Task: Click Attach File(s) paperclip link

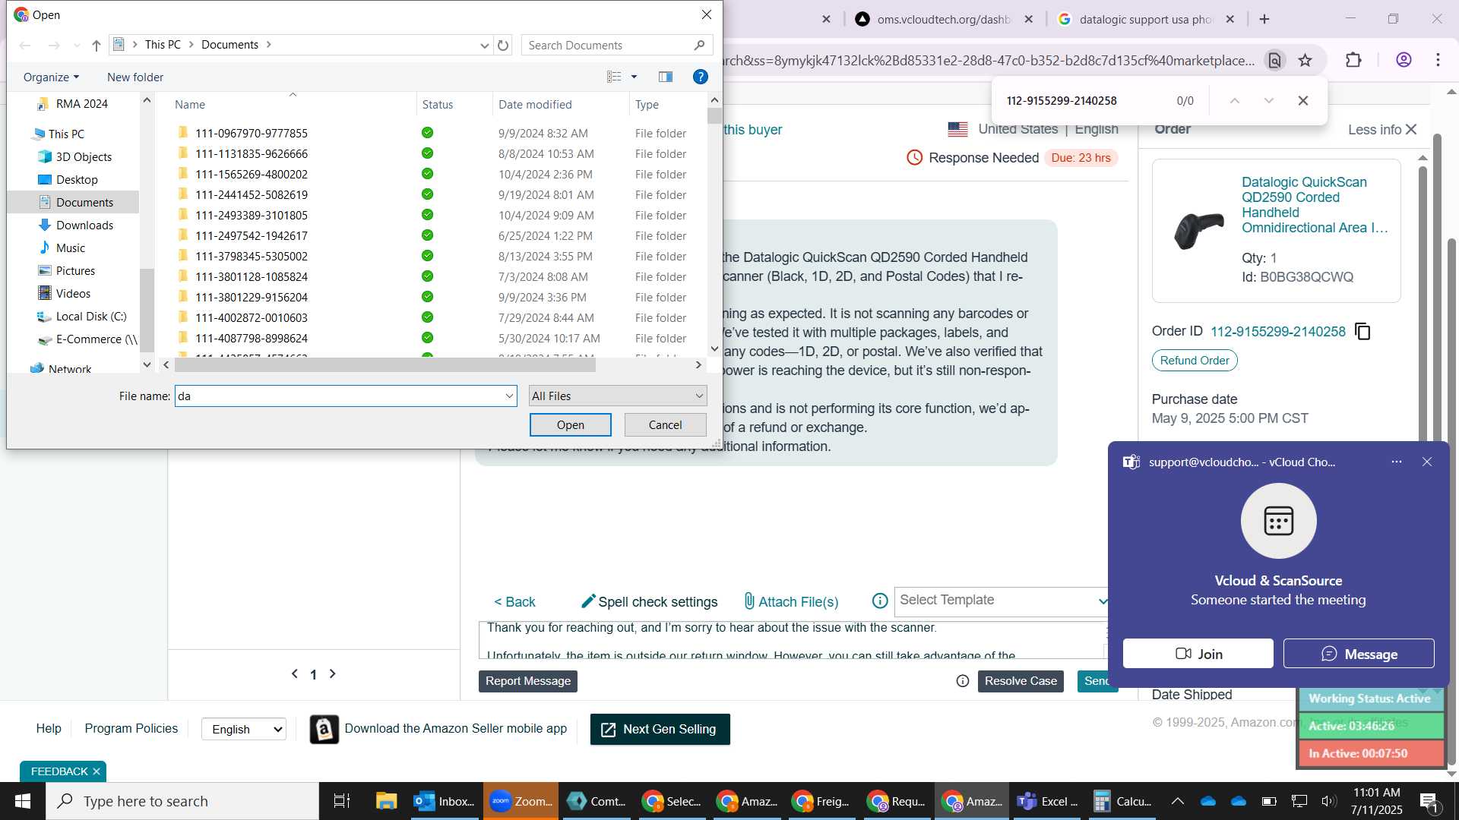Action: (791, 602)
